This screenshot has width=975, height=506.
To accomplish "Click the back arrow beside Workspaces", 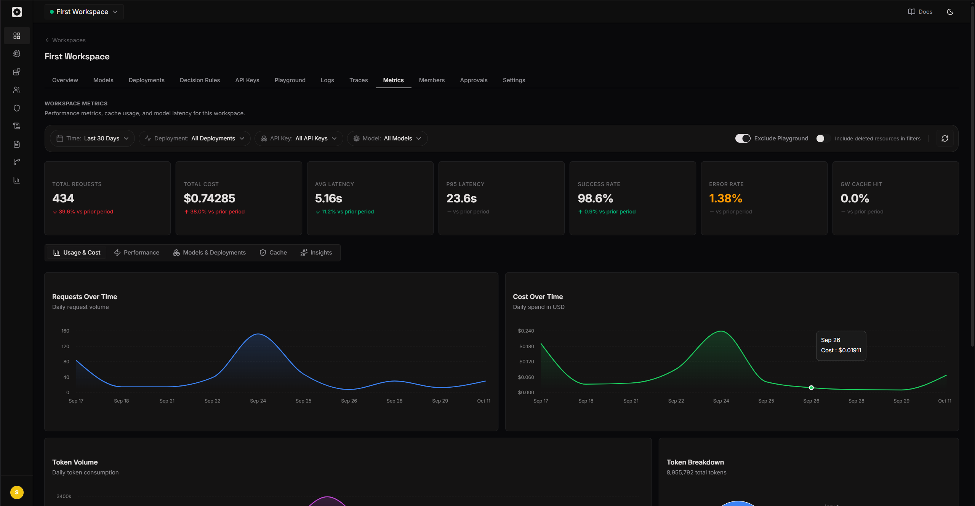I will click(47, 40).
